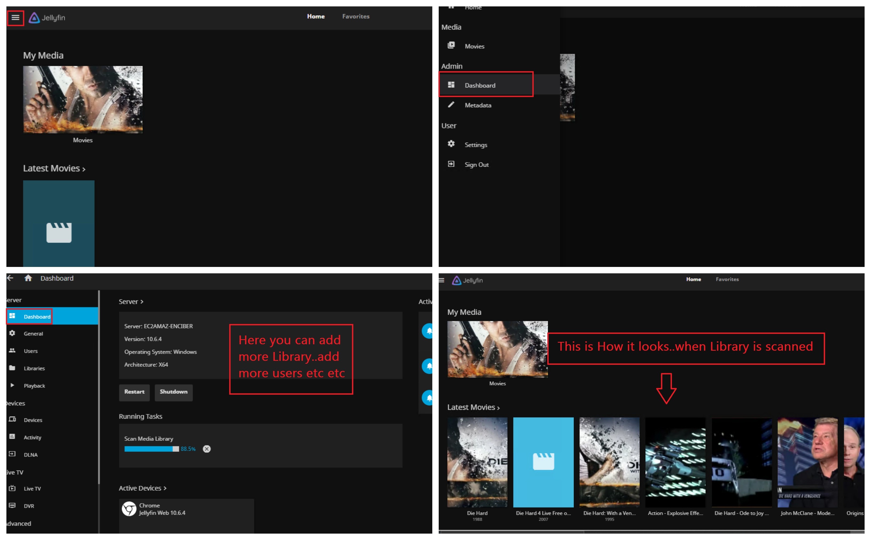Click the user Settings gear icon
871x540 pixels.
click(451, 144)
